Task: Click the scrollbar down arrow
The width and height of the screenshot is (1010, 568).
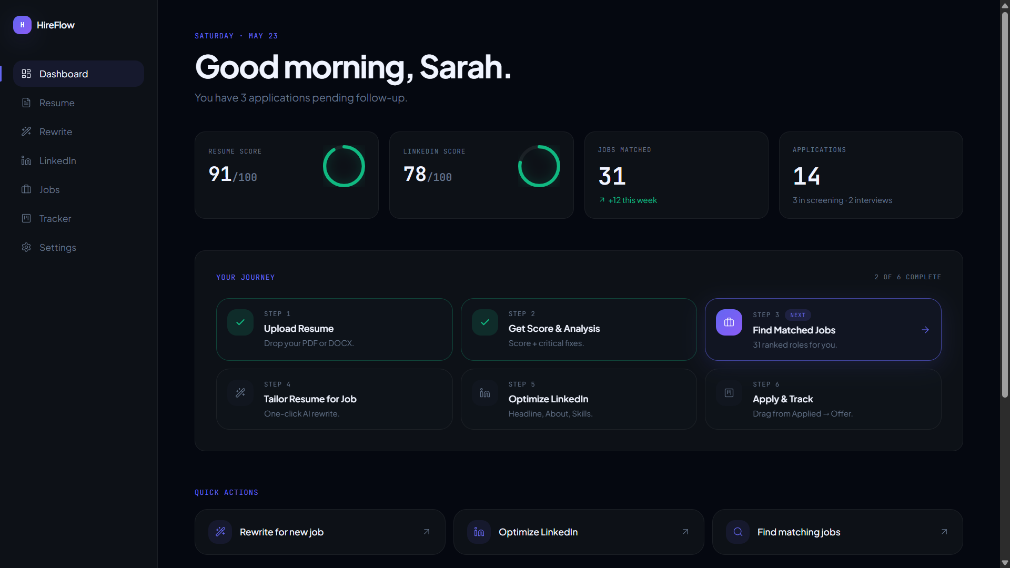Action: click(x=1005, y=563)
